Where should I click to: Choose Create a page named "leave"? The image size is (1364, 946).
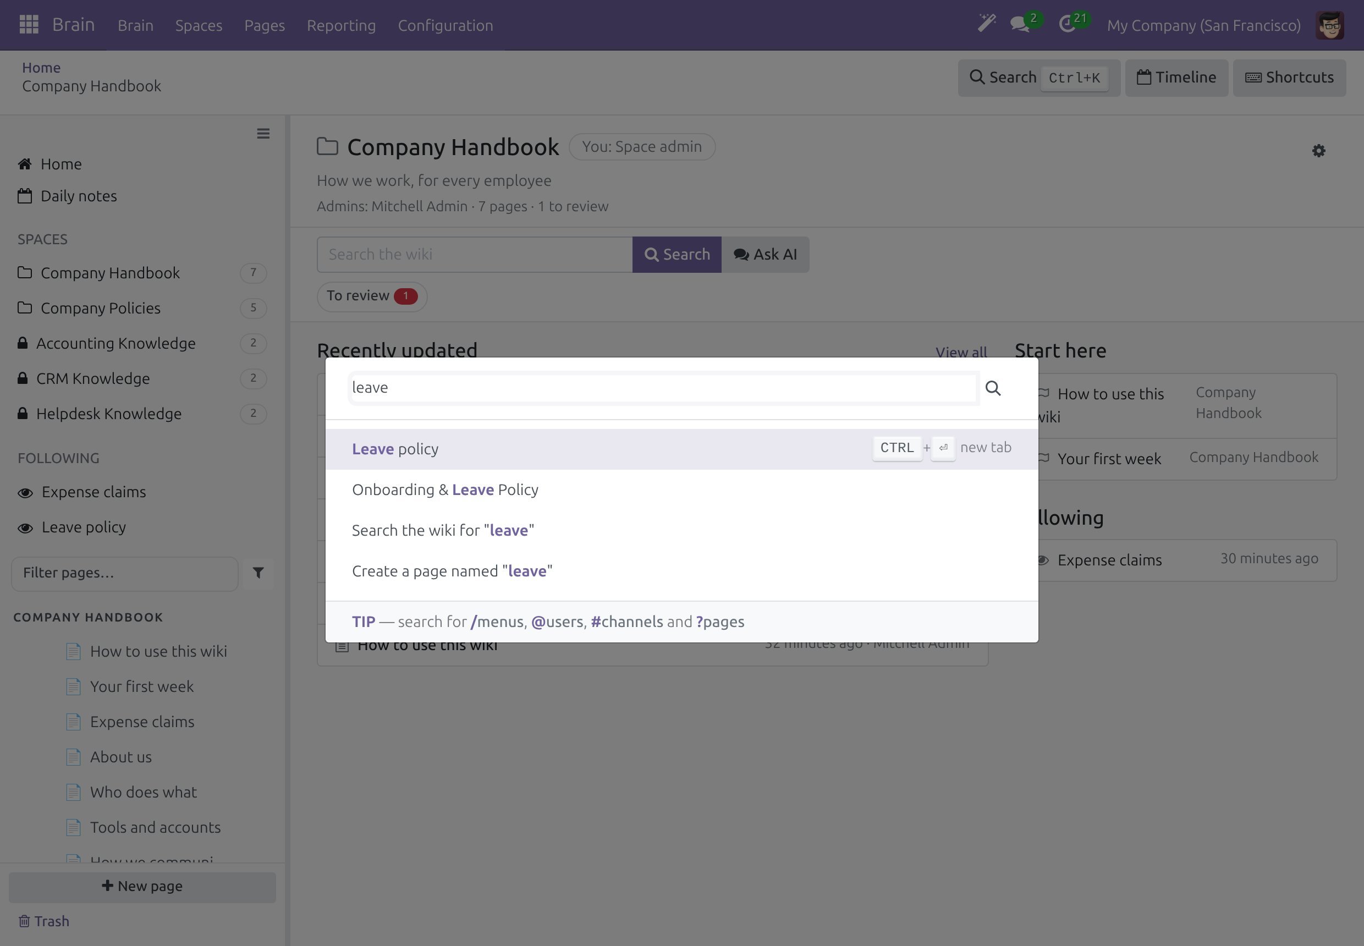(681, 571)
